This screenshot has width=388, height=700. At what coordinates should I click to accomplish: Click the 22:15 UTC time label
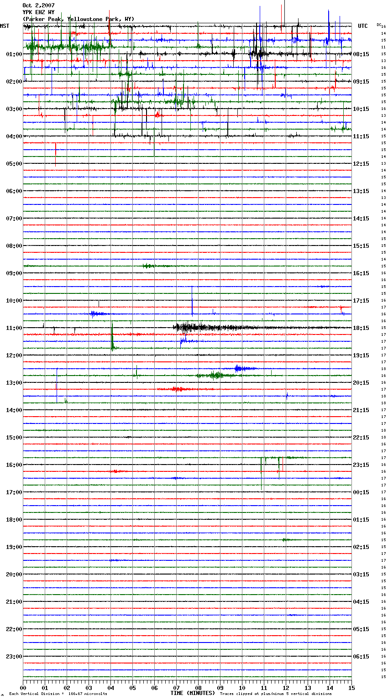pyautogui.click(x=361, y=438)
